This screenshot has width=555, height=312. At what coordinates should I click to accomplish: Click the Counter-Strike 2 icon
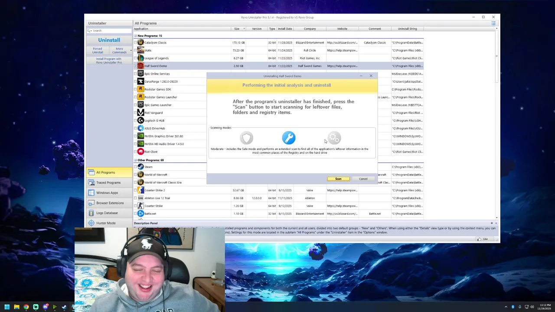click(x=140, y=190)
